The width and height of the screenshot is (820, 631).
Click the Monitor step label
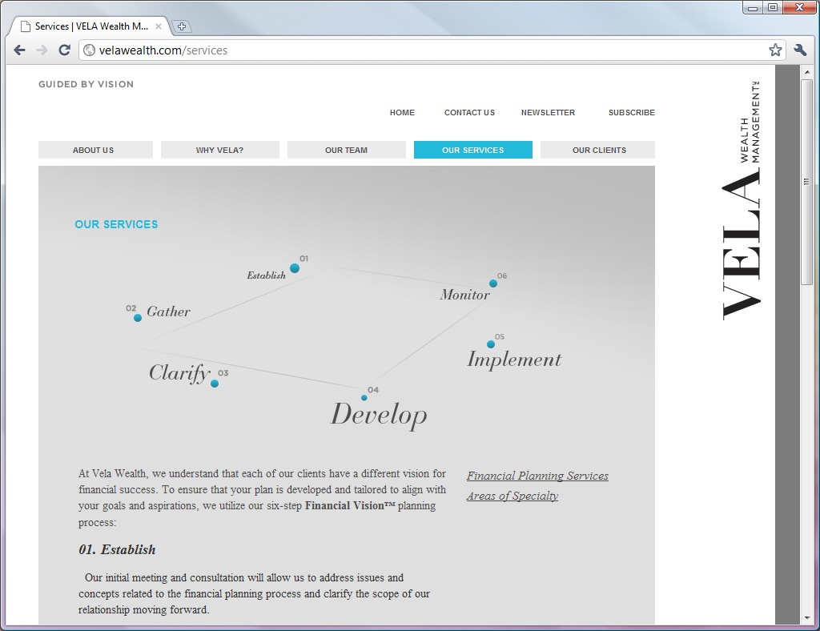(x=465, y=295)
